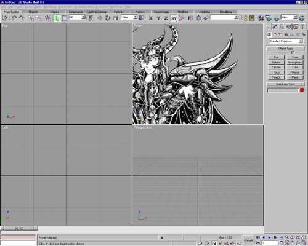Click the Undo arrow icon

coord(14,18)
